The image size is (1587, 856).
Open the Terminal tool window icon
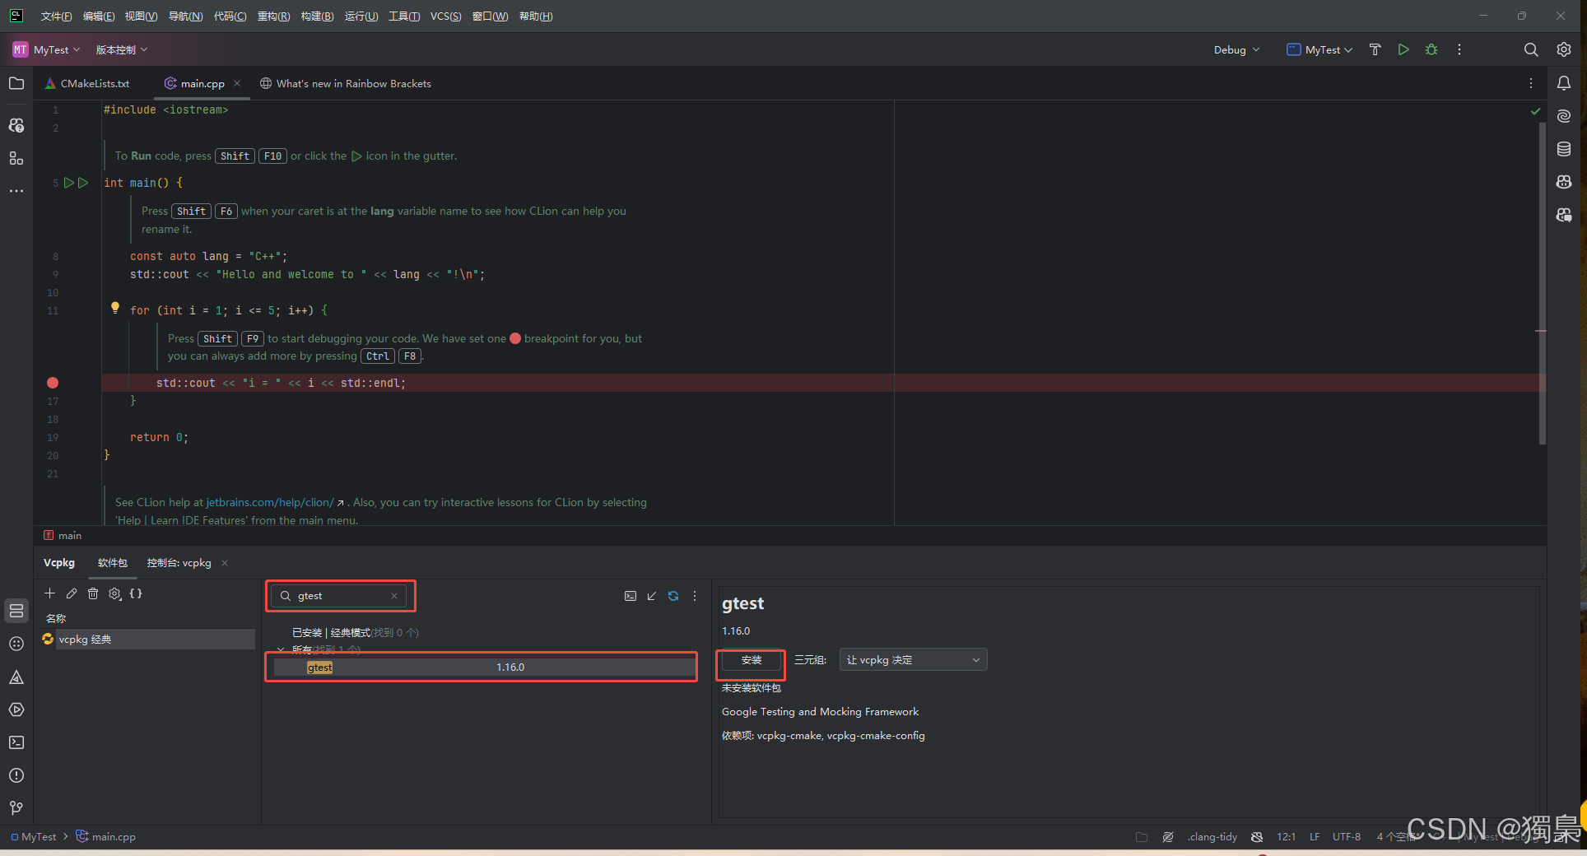[16, 742]
